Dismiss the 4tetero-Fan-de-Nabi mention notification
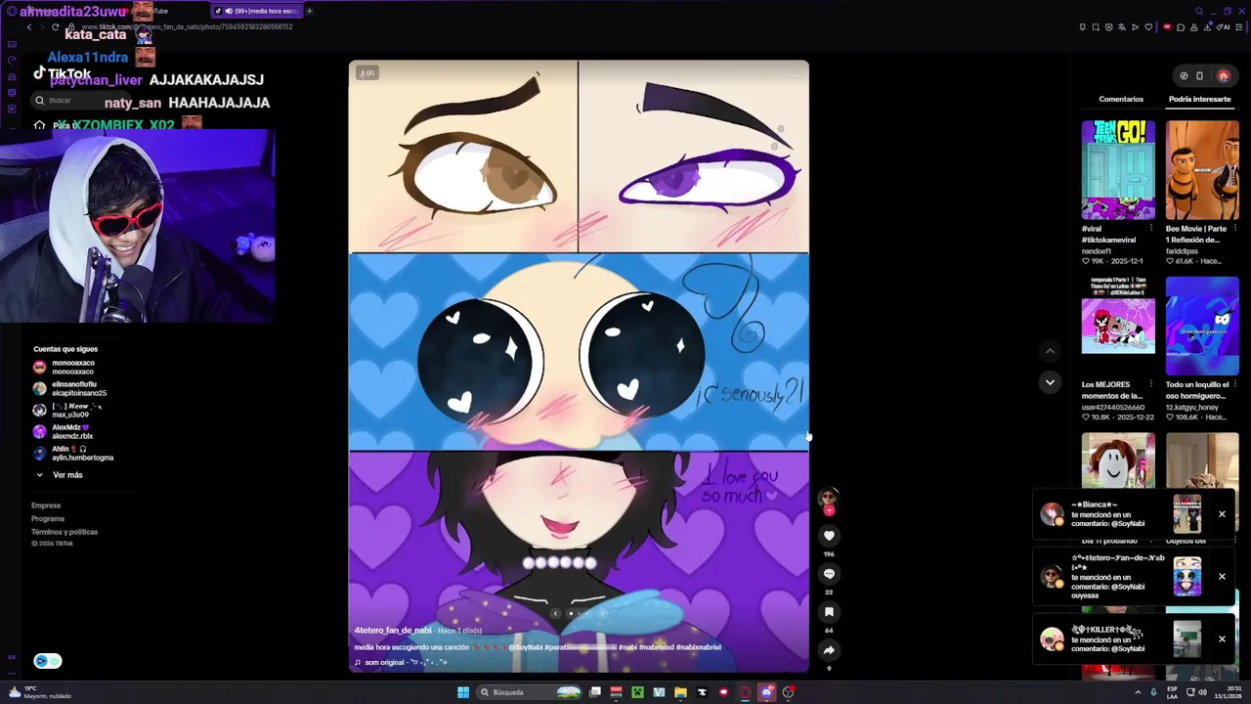Image resolution: width=1251 pixels, height=704 pixels. coord(1222,577)
